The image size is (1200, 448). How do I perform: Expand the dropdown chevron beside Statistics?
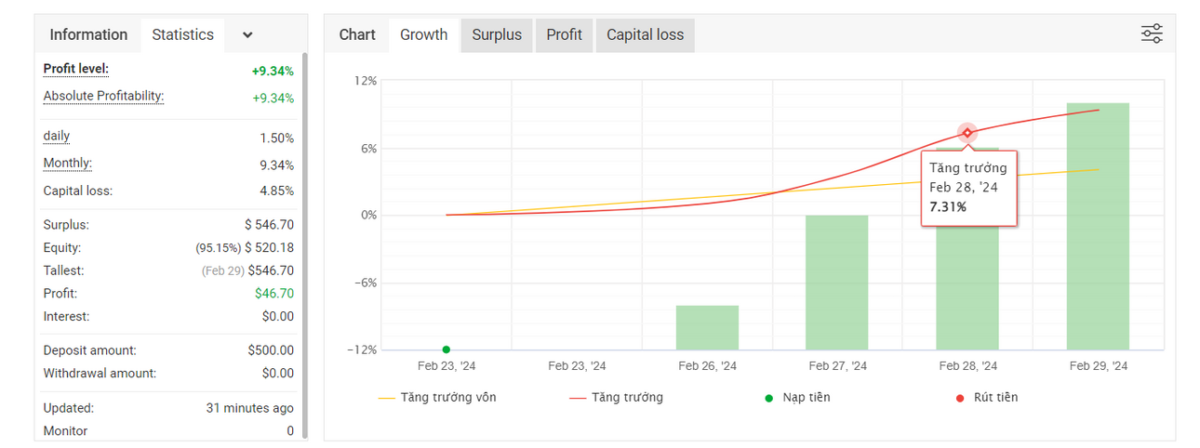pyautogui.click(x=247, y=35)
